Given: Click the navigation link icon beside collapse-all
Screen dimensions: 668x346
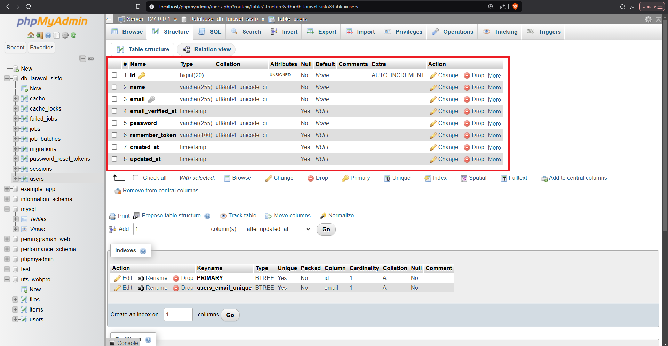Looking at the screenshot, I should pos(91,58).
